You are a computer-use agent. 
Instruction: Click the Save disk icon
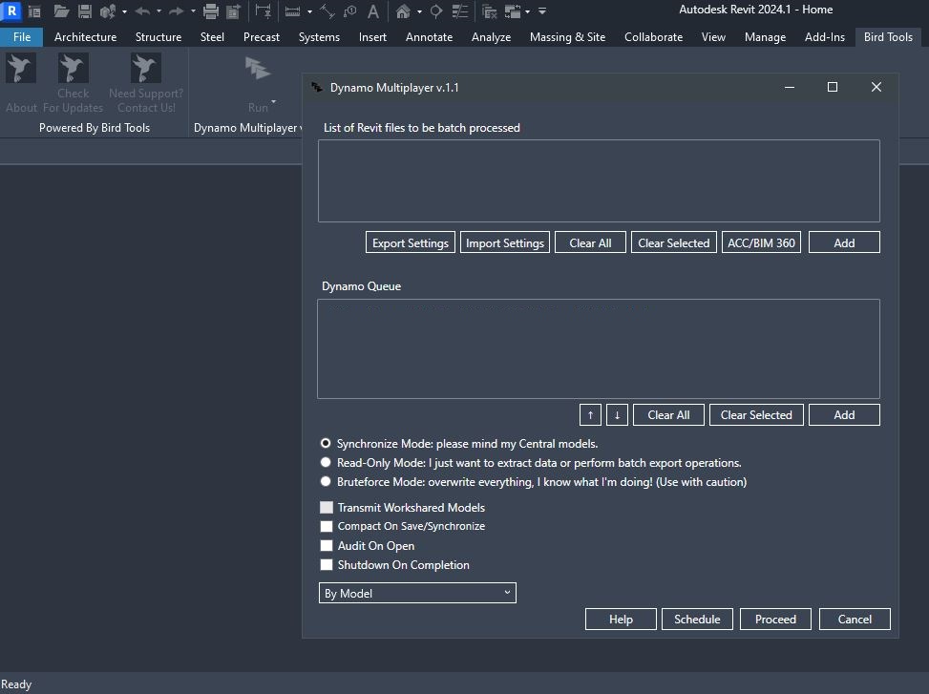[x=85, y=11]
